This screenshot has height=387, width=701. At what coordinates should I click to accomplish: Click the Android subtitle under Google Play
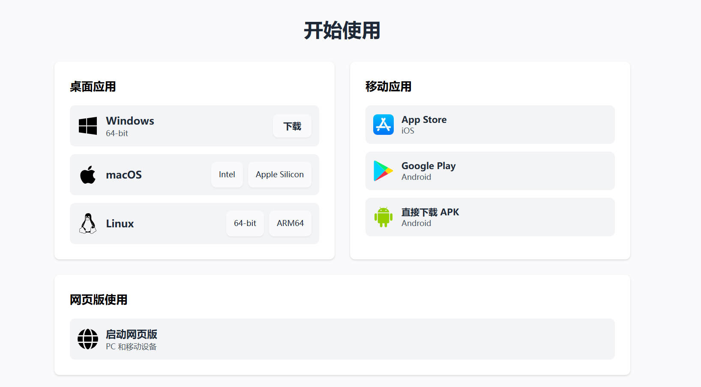coord(416,177)
